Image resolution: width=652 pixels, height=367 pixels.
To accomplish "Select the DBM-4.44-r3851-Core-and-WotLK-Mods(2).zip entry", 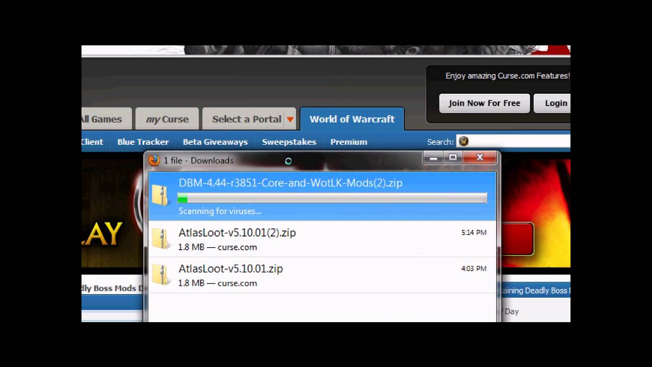I will [322, 196].
